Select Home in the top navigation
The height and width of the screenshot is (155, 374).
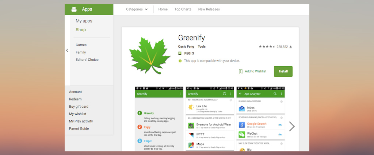[163, 9]
